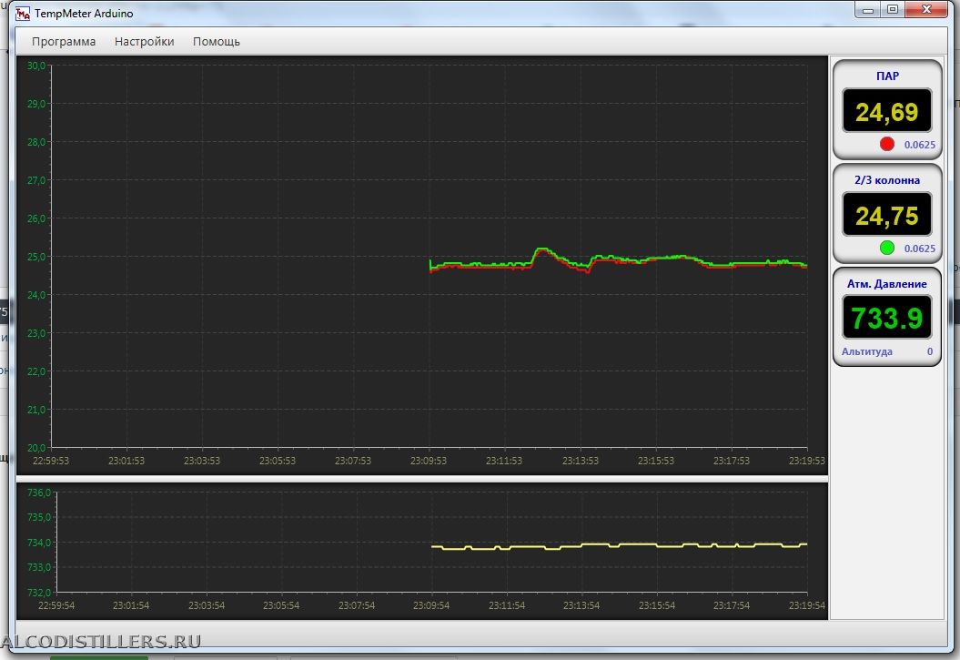The image size is (960, 660).
Task: Click the Атм. Давление panel title
Action: [886, 283]
